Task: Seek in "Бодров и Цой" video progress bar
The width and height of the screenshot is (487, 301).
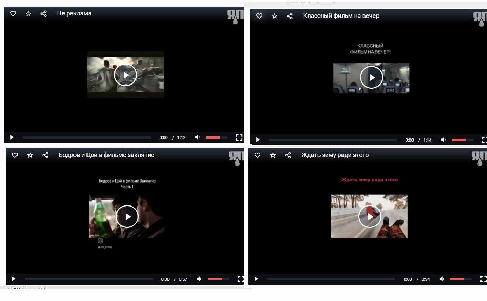Action: coord(89,279)
